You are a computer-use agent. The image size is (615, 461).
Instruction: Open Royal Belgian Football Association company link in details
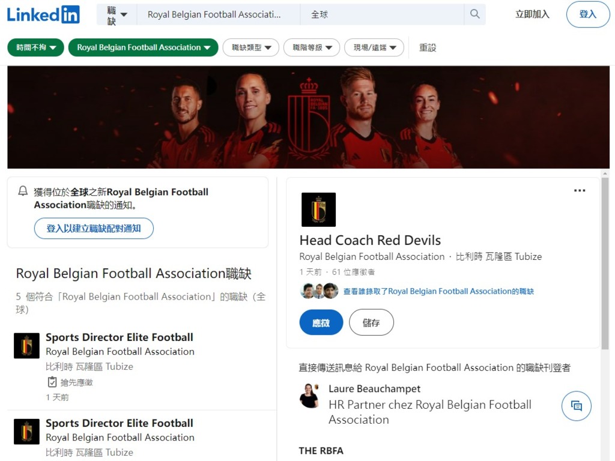[372, 256]
